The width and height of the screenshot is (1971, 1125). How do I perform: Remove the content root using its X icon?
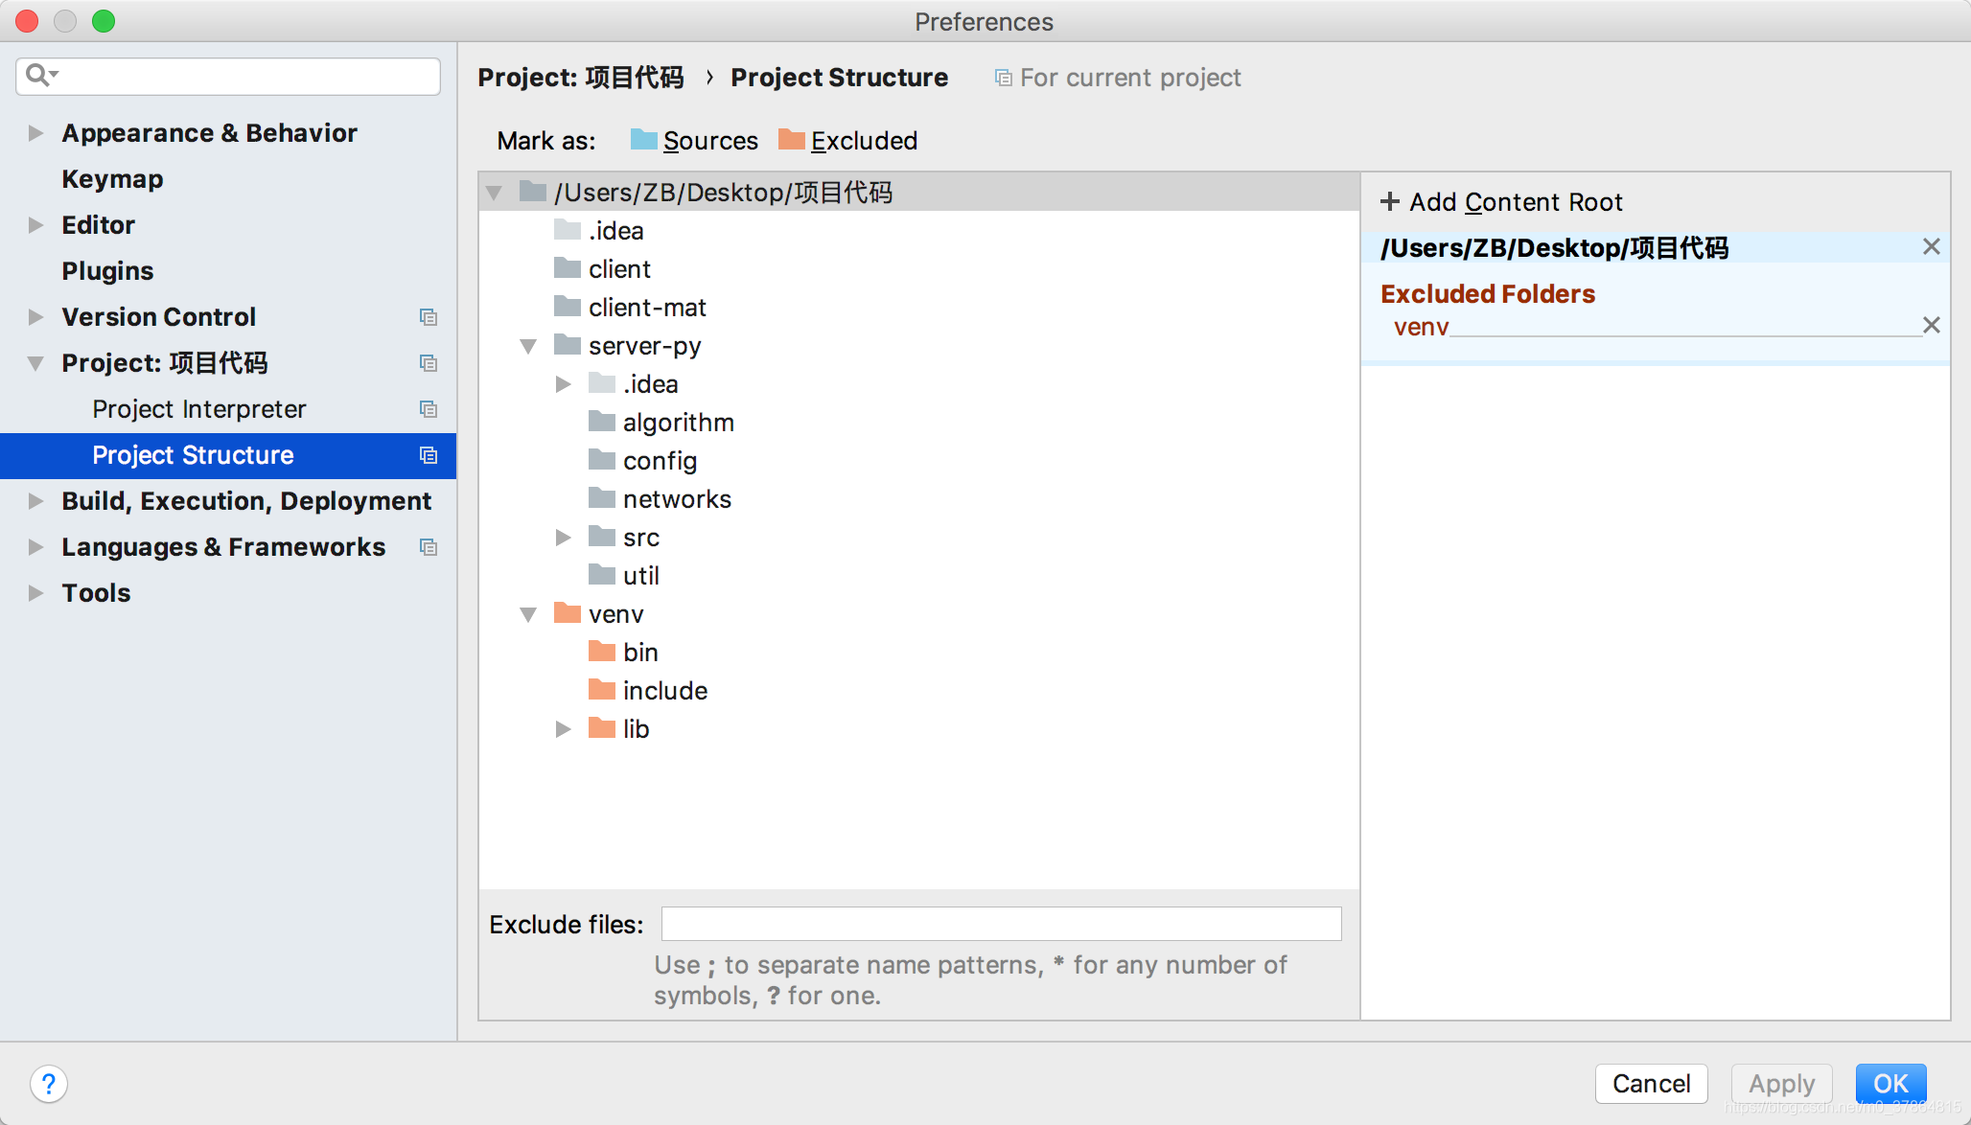pyautogui.click(x=1931, y=247)
